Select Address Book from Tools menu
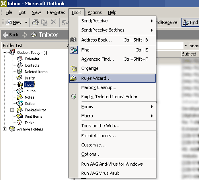 pyautogui.click(x=113, y=40)
